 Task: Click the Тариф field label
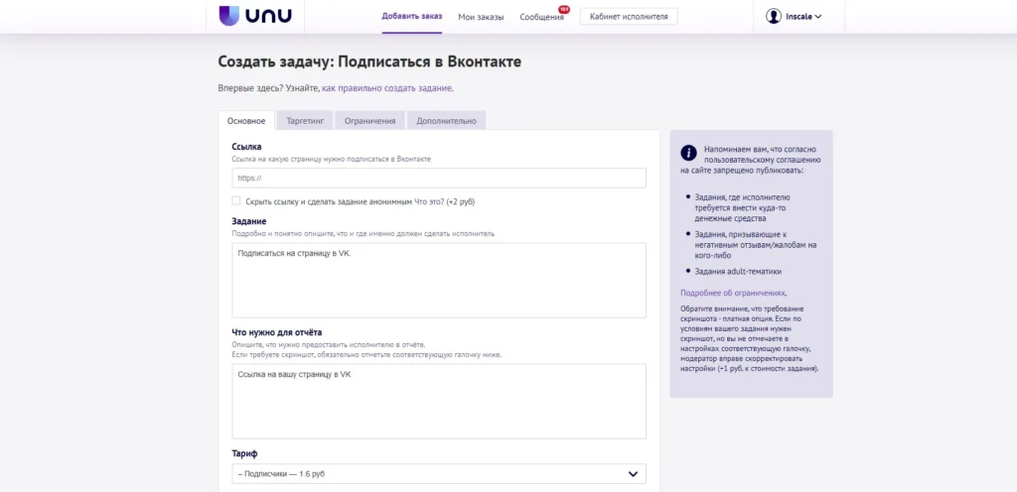244,453
